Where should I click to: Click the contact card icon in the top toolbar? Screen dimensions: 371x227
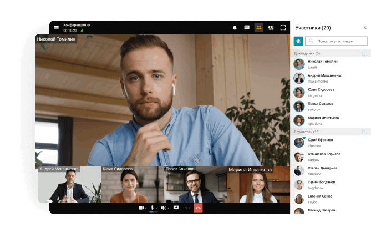(271, 27)
